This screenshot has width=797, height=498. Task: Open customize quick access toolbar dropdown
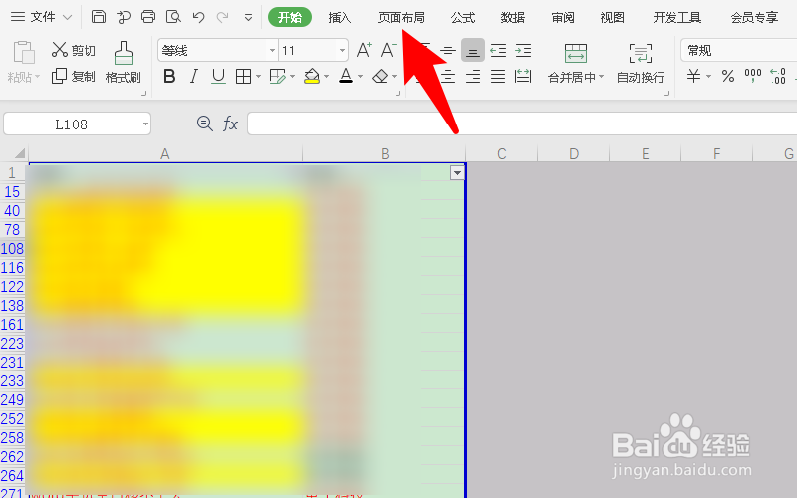coord(248,18)
